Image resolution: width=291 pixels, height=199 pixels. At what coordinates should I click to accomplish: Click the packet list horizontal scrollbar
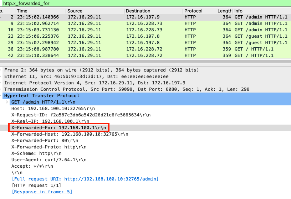click(x=145, y=61)
